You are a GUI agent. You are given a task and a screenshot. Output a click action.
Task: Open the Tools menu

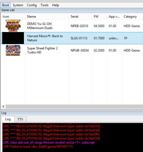click(x=45, y=5)
